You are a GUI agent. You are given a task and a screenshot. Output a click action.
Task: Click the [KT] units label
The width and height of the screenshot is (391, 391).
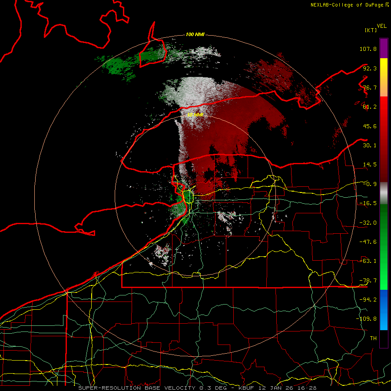371,30
